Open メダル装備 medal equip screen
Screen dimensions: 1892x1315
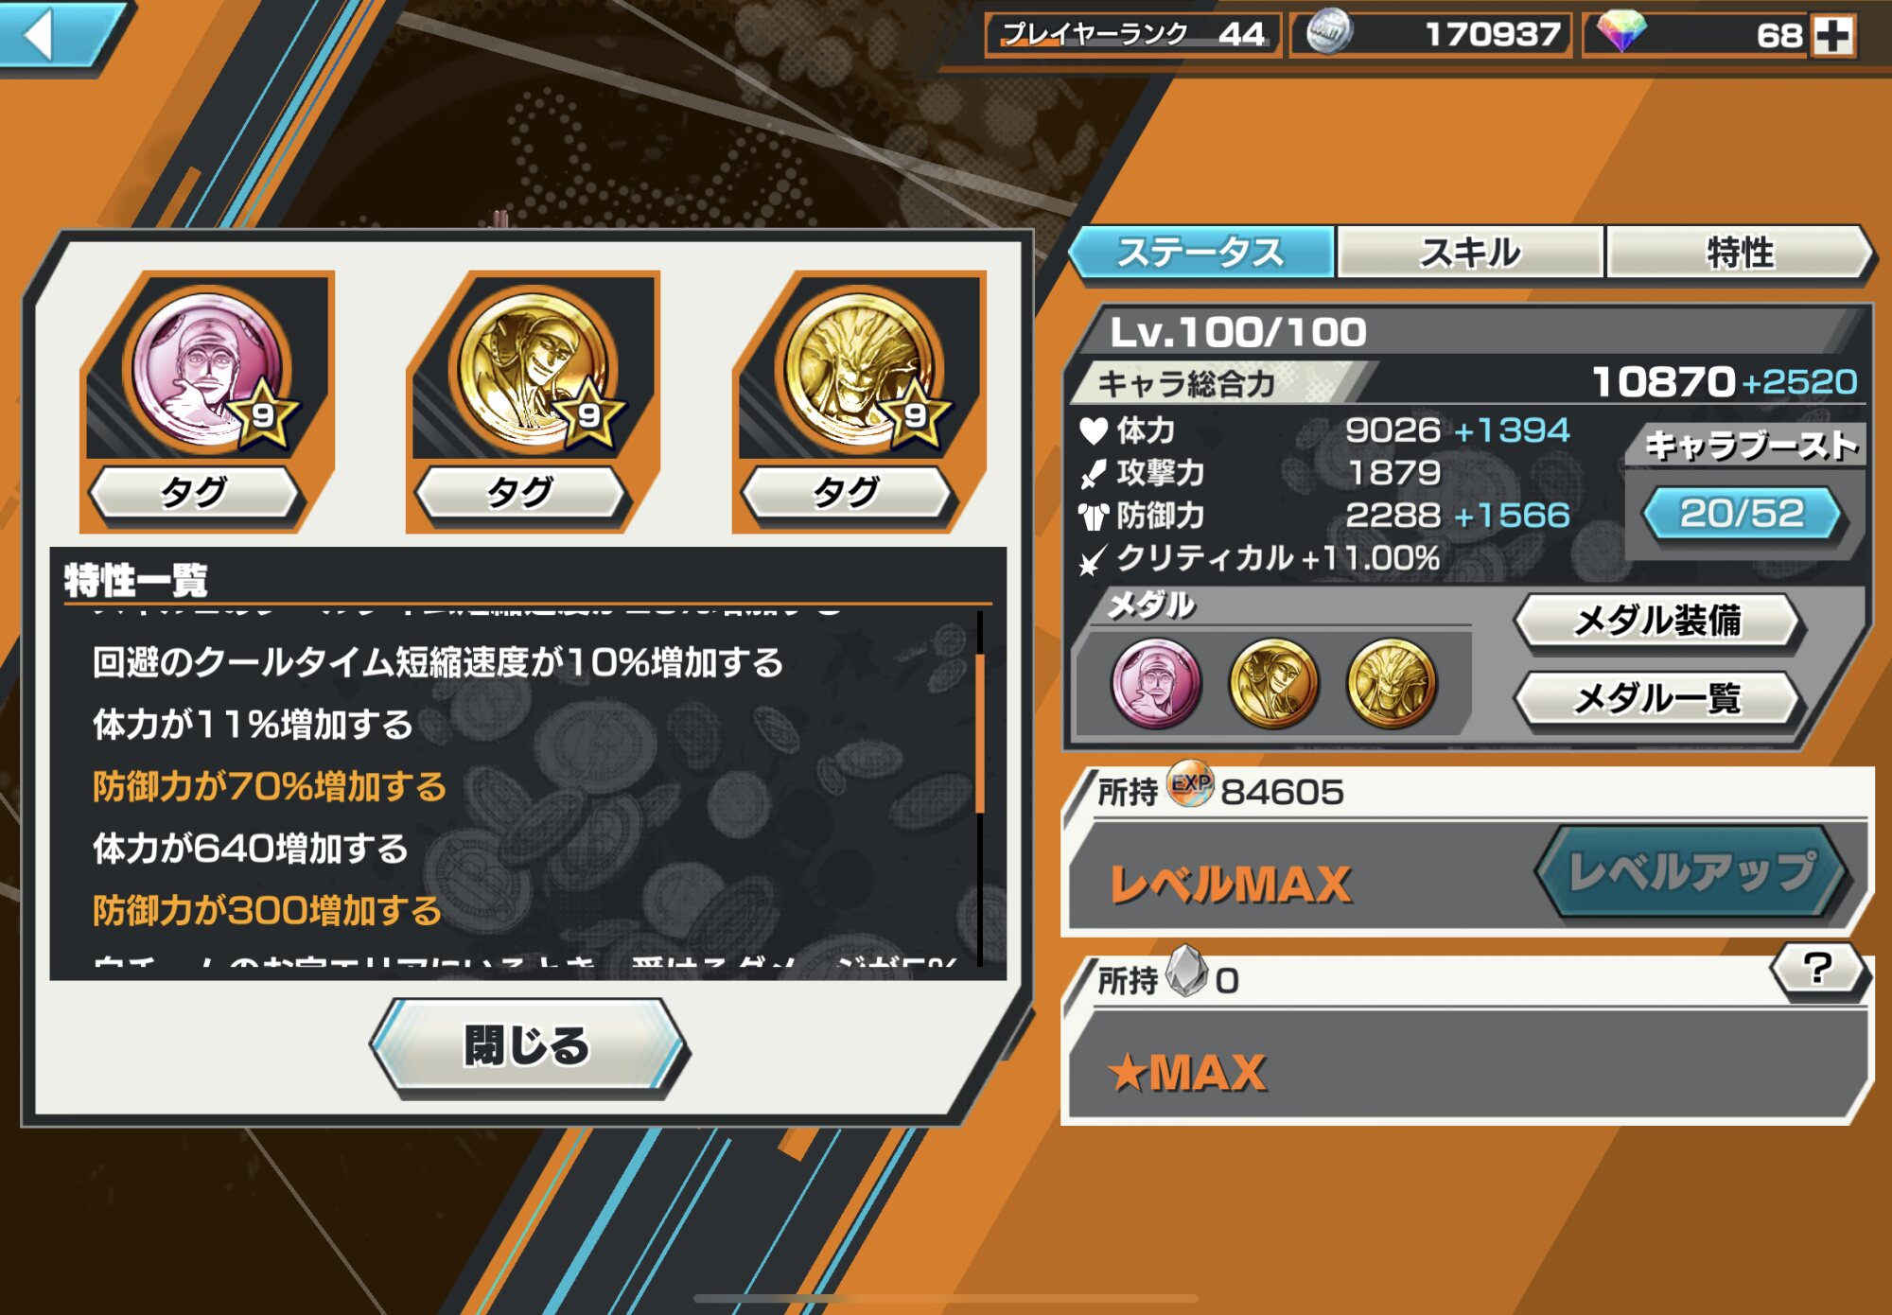(x=1657, y=621)
